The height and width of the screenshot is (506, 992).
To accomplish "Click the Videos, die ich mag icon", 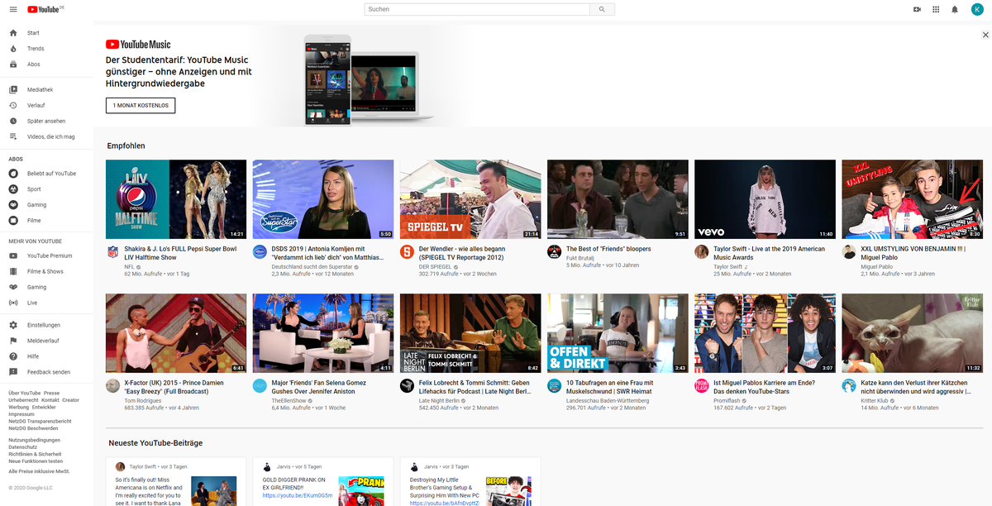I will point(13,136).
